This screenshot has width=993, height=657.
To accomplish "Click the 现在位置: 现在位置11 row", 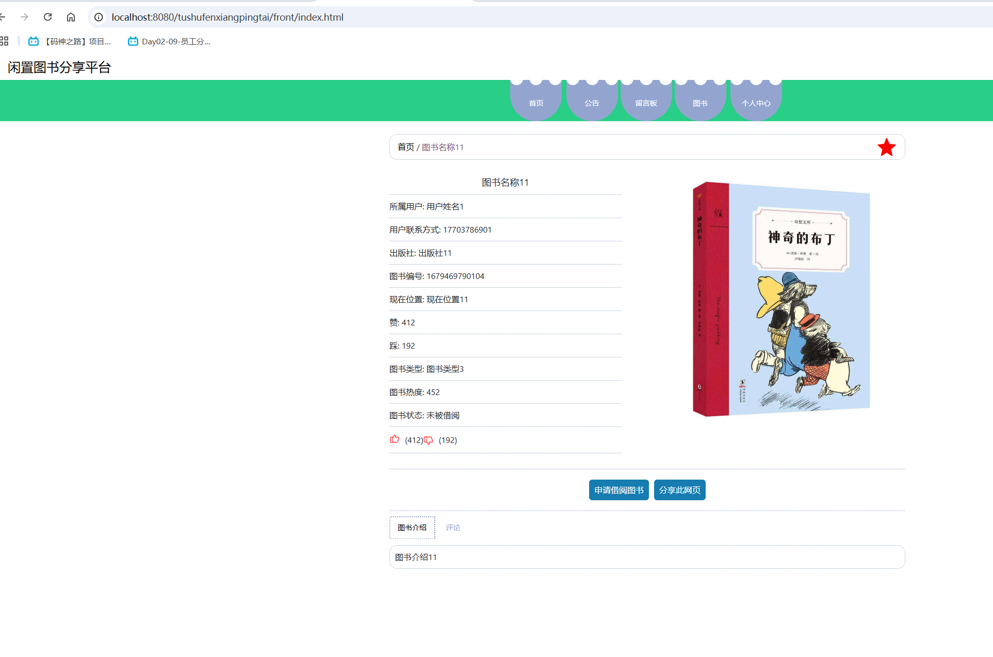I will tap(506, 299).
